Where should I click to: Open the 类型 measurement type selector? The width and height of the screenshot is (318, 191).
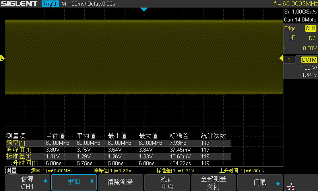[x=74, y=183]
